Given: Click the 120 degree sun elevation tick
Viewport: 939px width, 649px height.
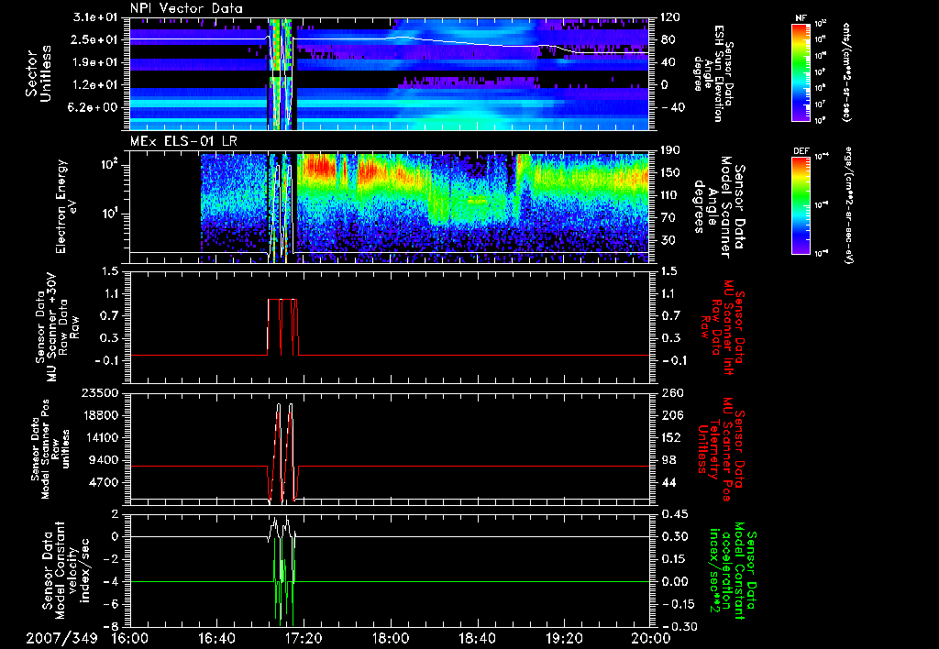Looking at the screenshot, I should [x=670, y=17].
